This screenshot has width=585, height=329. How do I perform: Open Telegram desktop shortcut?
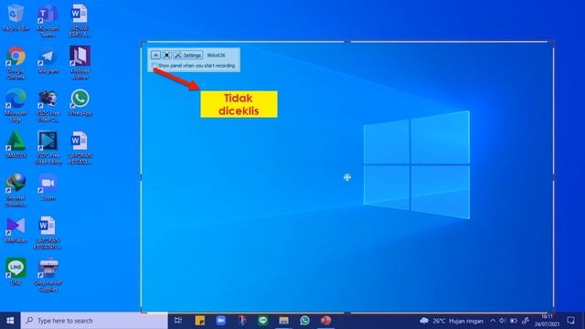[48, 60]
